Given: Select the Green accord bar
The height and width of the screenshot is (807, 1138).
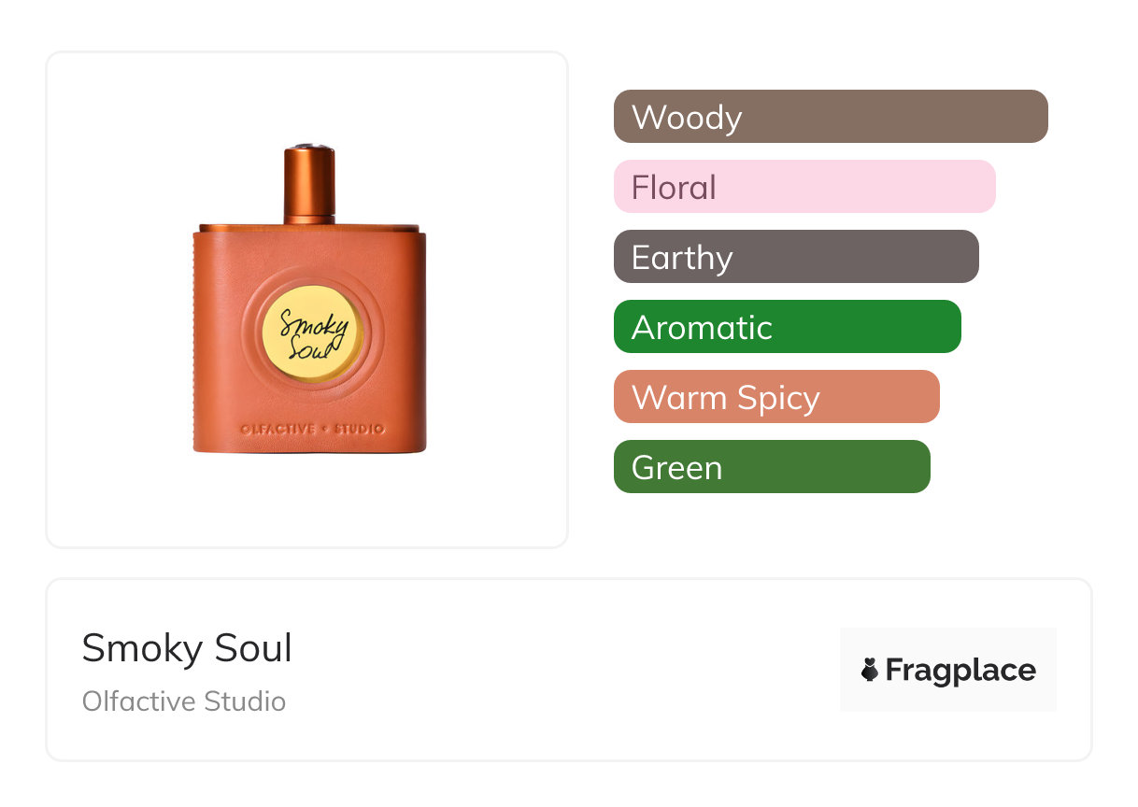Looking at the screenshot, I should point(772,467).
